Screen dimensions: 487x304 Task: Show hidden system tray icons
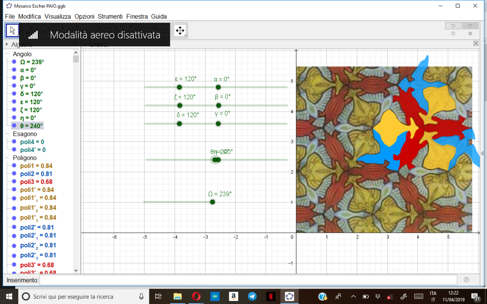click(x=354, y=297)
